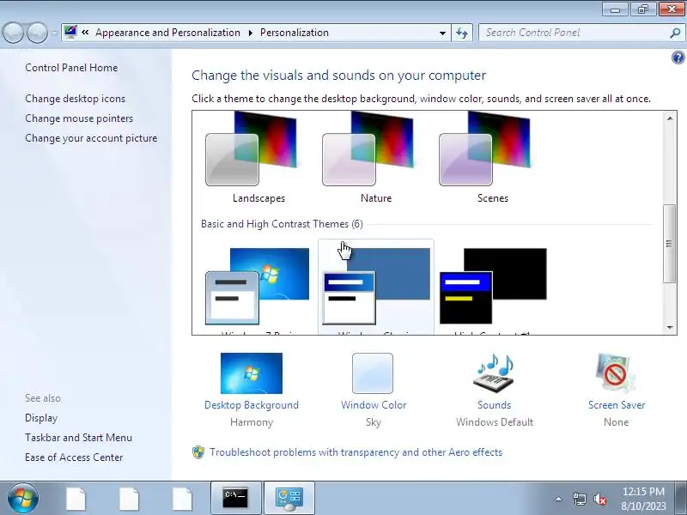Click theme list scroll up arrow

[670, 118]
